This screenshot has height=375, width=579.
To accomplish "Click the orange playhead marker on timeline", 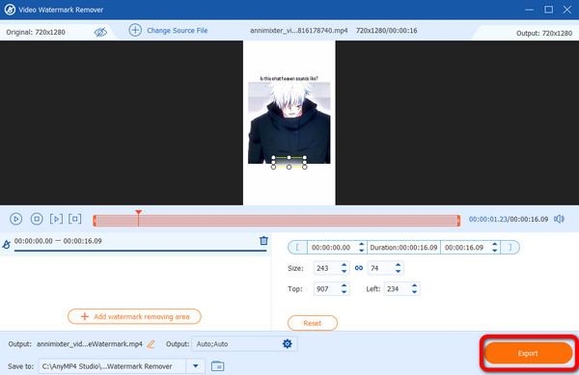I will coord(138,213).
